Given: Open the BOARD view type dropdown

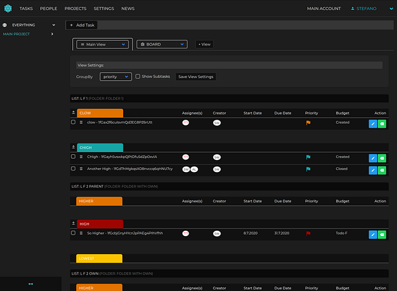Looking at the screenshot, I should [162, 44].
